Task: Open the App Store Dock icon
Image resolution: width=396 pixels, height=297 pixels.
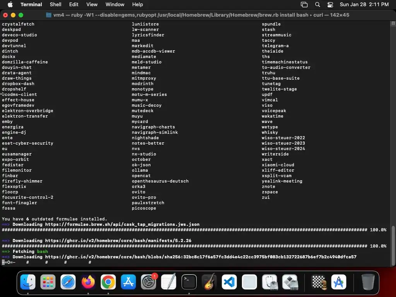Action: (128, 282)
